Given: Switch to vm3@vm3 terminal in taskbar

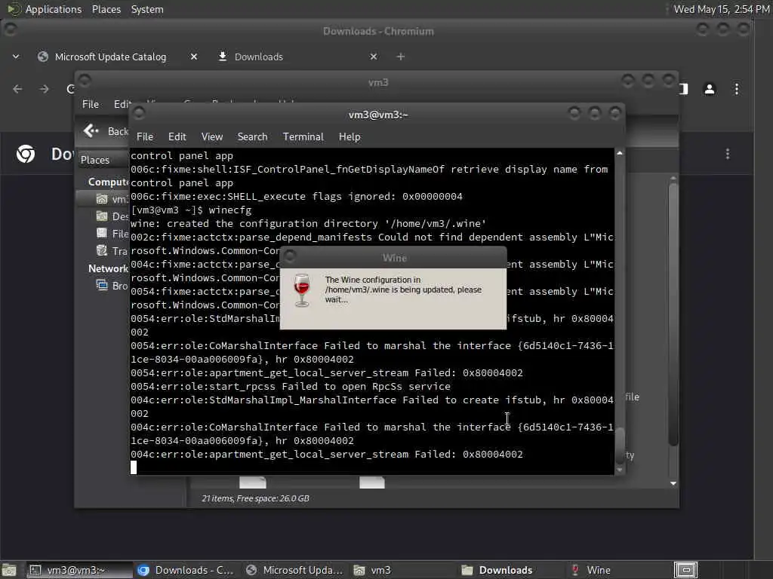Looking at the screenshot, I should coord(79,570).
